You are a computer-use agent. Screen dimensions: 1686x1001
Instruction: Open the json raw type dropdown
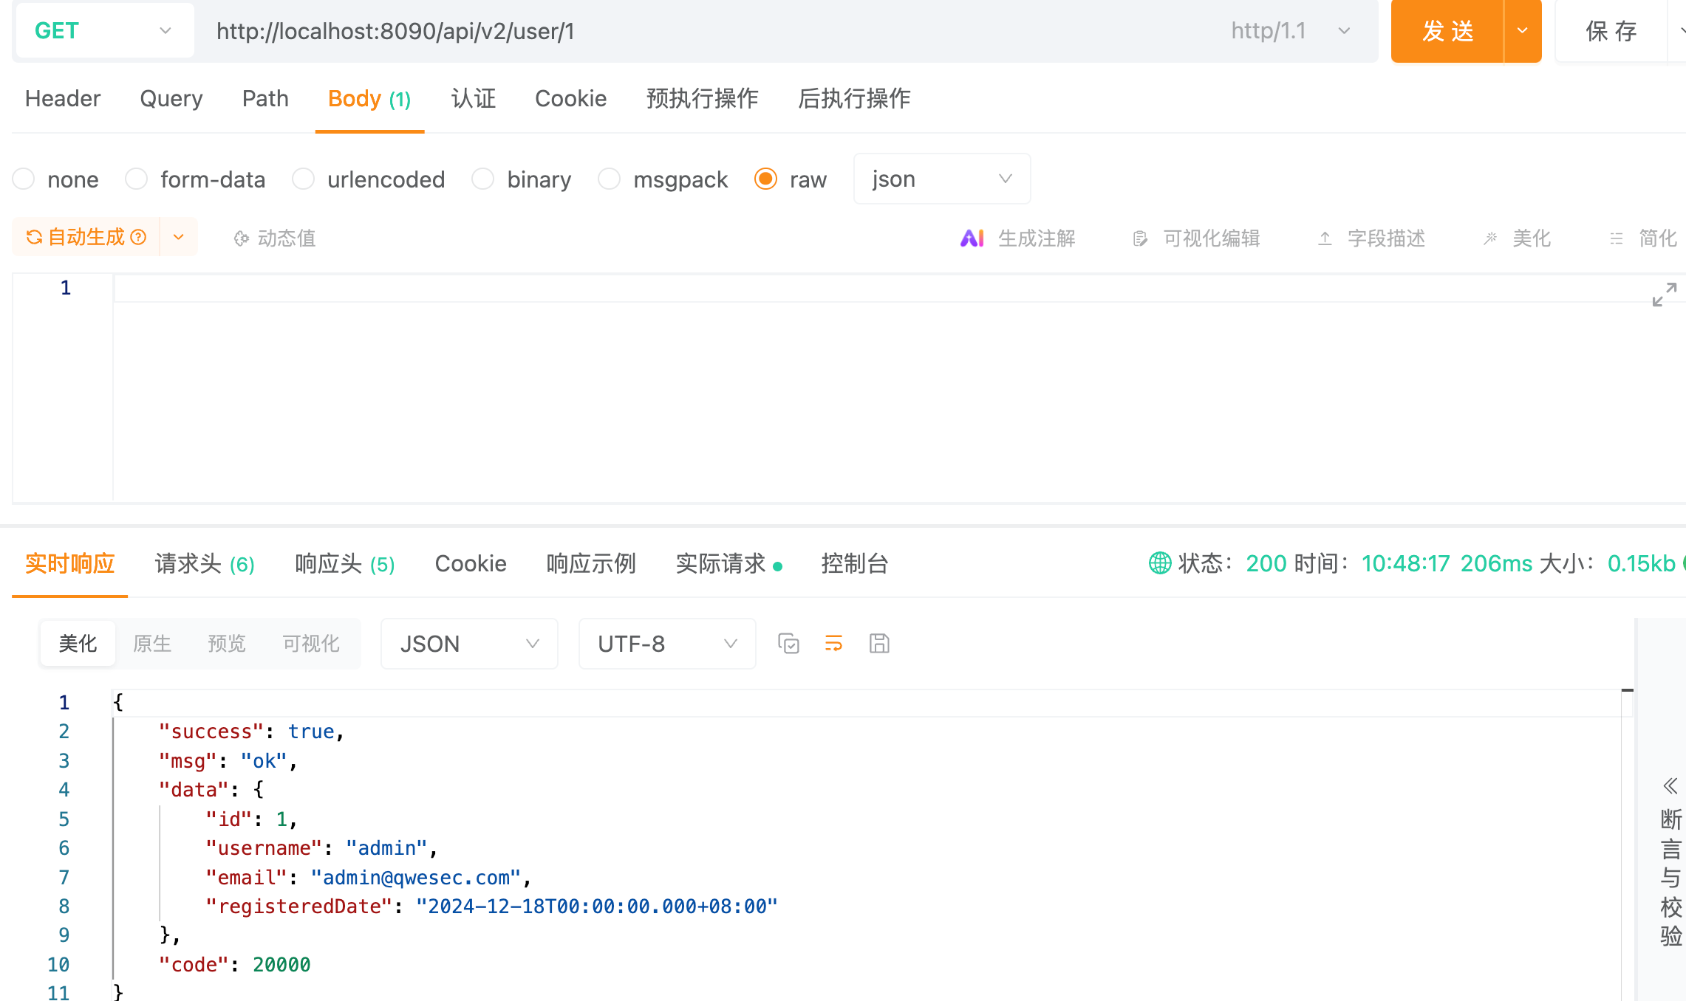942,179
